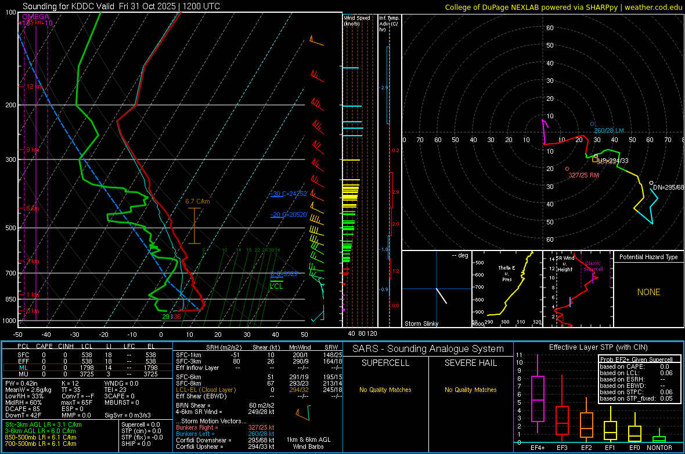Click the 1km & 6km wind barbs glyph
The image size is (685, 454).
pos(303,413)
